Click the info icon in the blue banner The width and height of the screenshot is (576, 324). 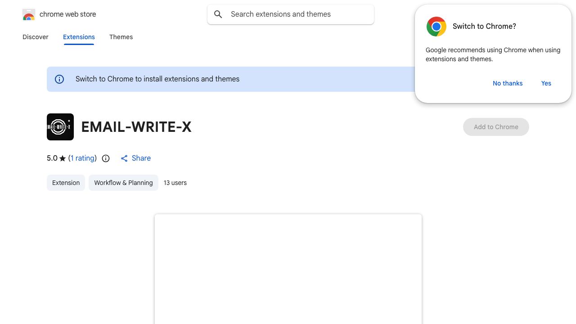point(59,79)
